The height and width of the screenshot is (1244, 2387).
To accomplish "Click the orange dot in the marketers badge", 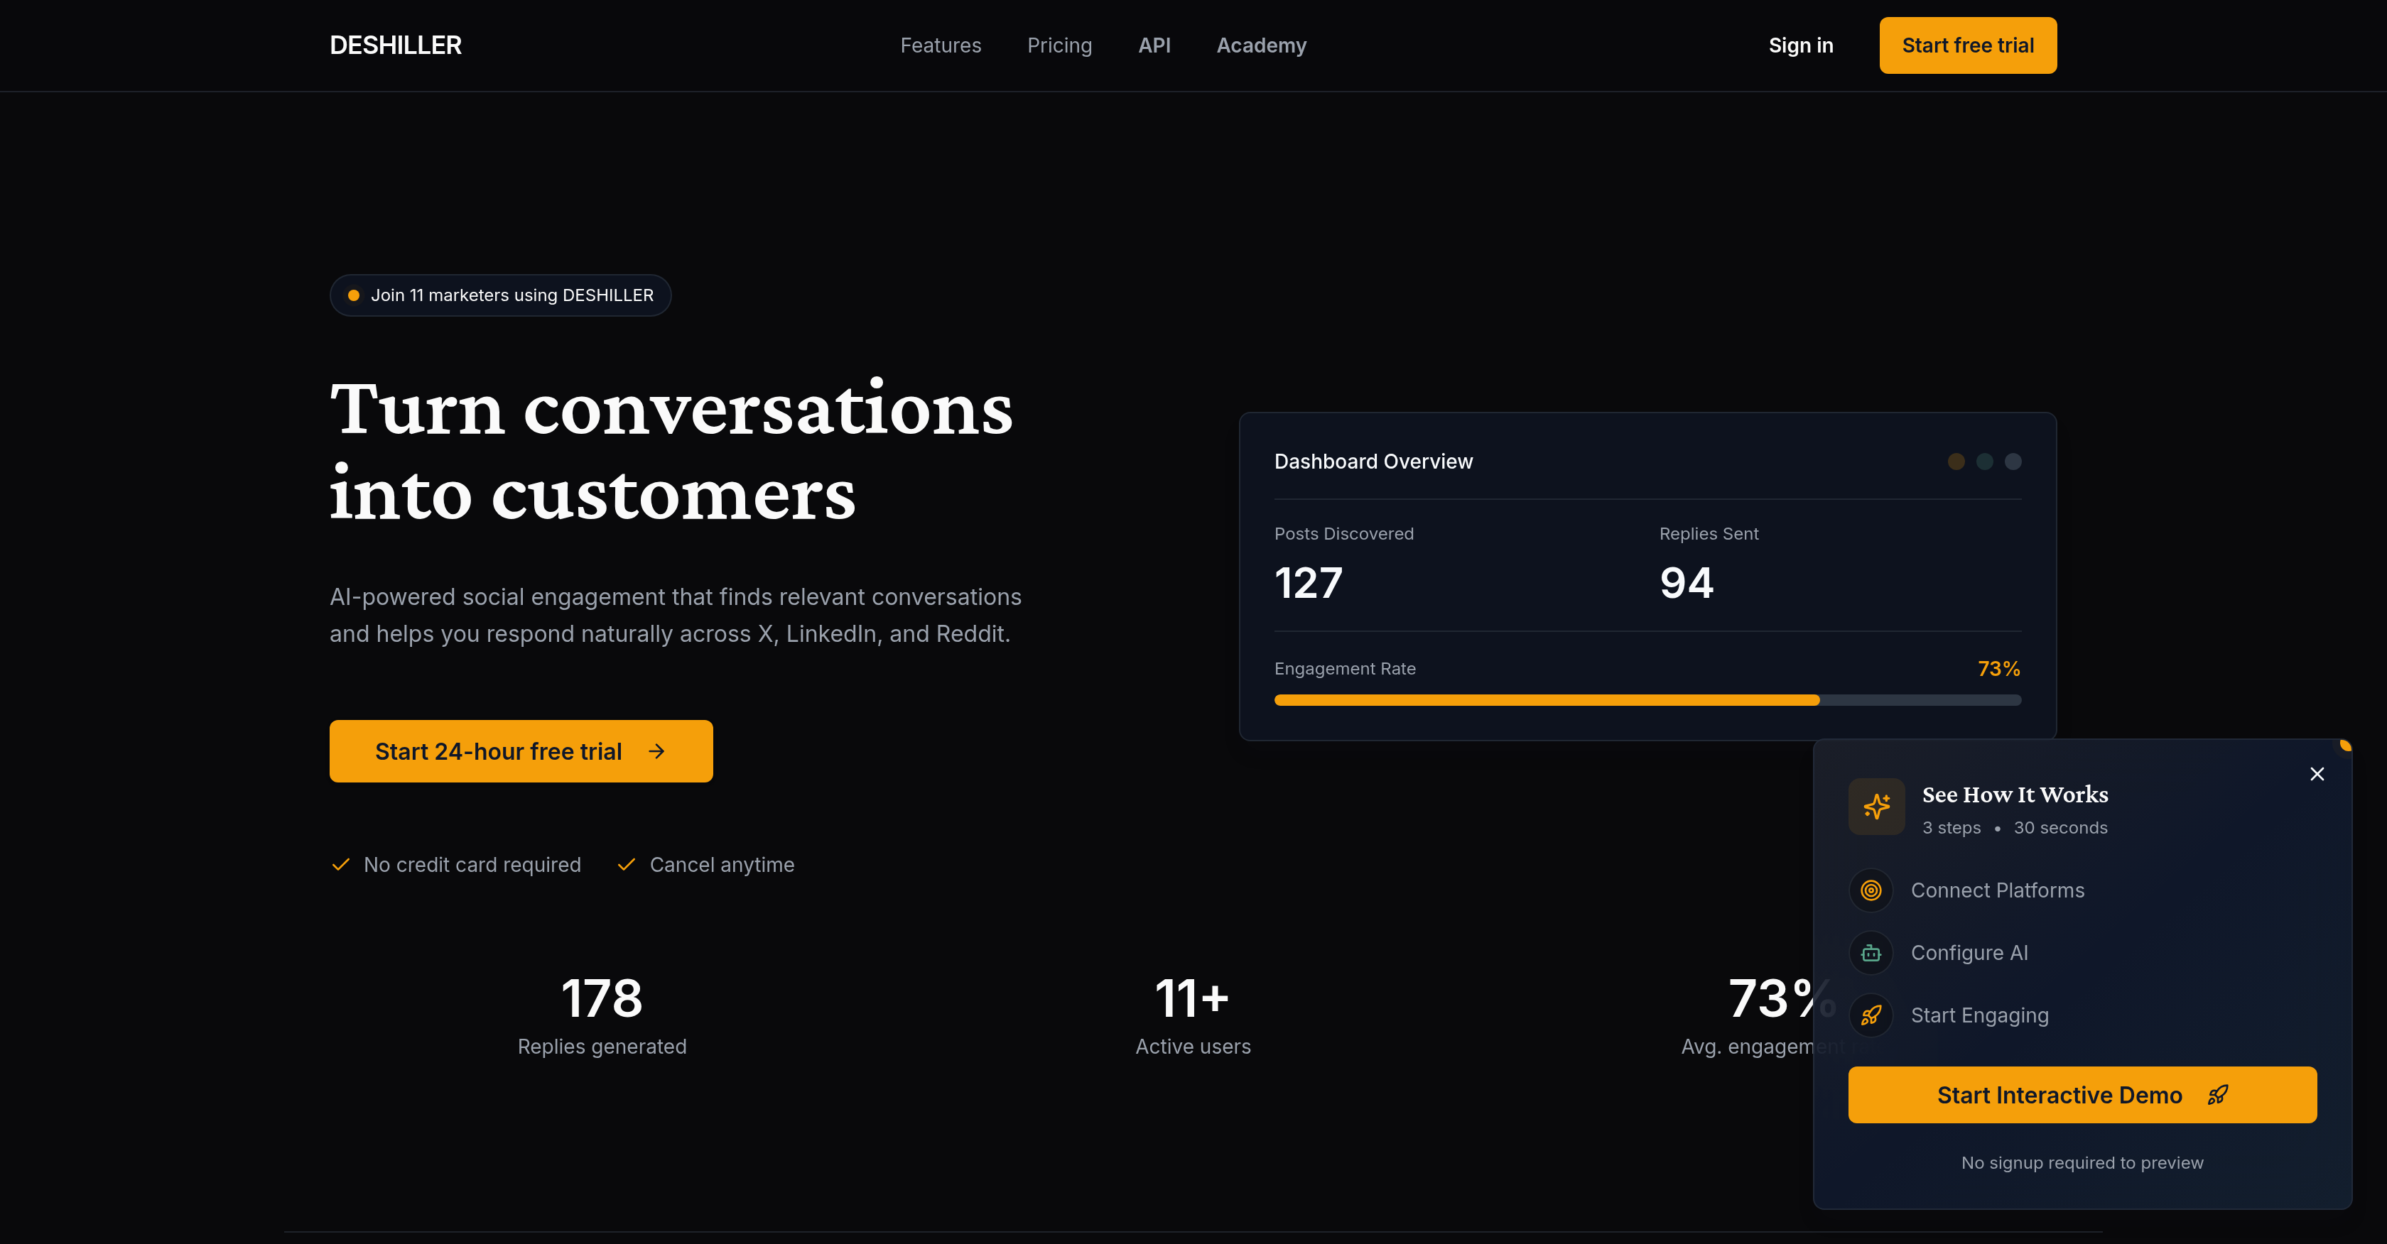I will tap(353, 295).
